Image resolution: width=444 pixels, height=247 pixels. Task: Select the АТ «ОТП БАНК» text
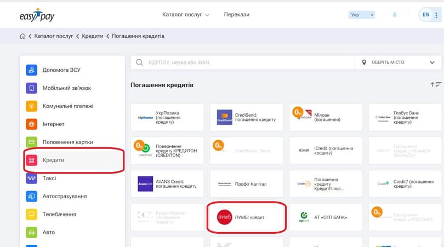tap(331, 217)
